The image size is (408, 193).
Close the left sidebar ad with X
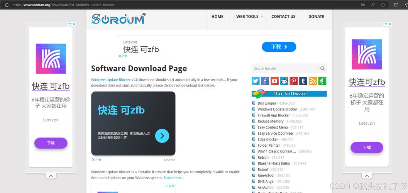pos(74,24)
